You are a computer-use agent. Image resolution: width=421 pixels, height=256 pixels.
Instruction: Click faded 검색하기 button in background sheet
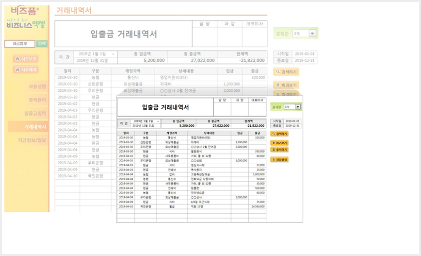pos(286,72)
